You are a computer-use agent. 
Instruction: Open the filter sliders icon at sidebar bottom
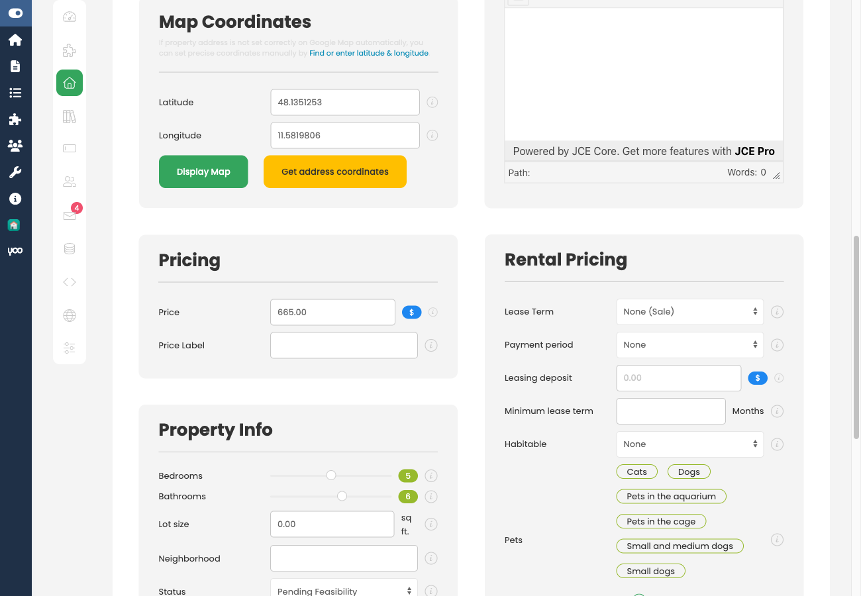(70, 348)
